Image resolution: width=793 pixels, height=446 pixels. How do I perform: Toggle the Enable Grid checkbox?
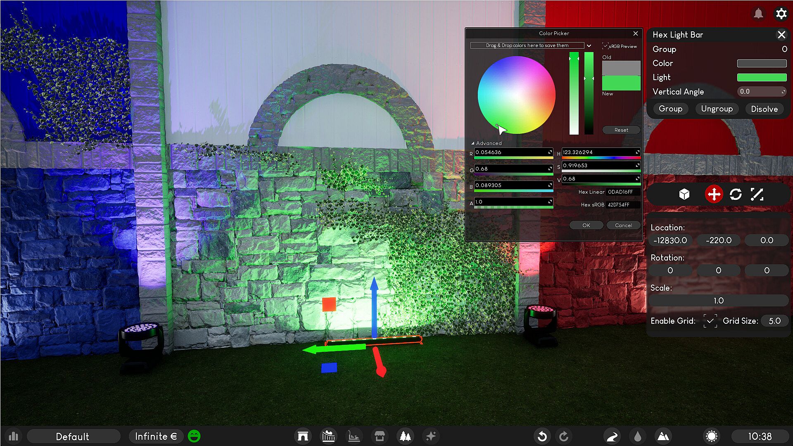tap(710, 321)
